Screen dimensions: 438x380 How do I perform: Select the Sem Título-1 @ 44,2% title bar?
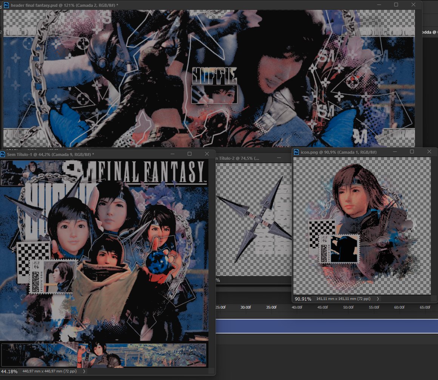click(x=50, y=154)
